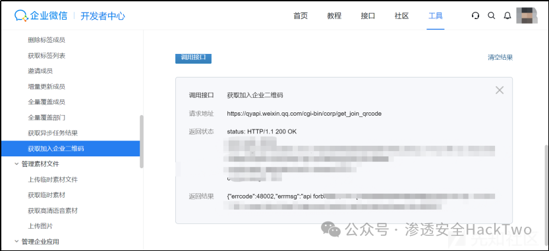This screenshot has height=251, width=549.
Task: Click the get_join_qrcode request URL text
Action: [x=304, y=114]
